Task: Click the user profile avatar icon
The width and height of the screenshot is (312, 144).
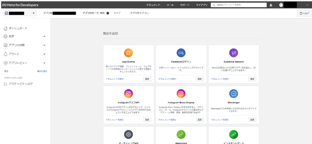Action: 281,5
